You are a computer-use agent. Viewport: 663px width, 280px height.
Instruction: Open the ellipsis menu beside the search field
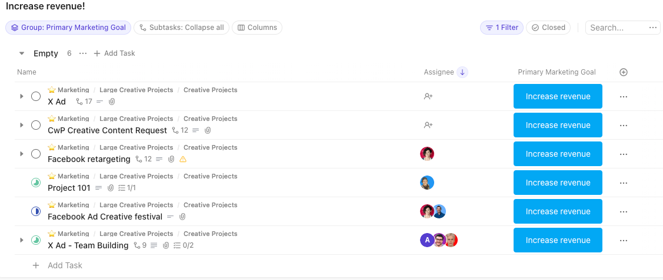point(652,28)
